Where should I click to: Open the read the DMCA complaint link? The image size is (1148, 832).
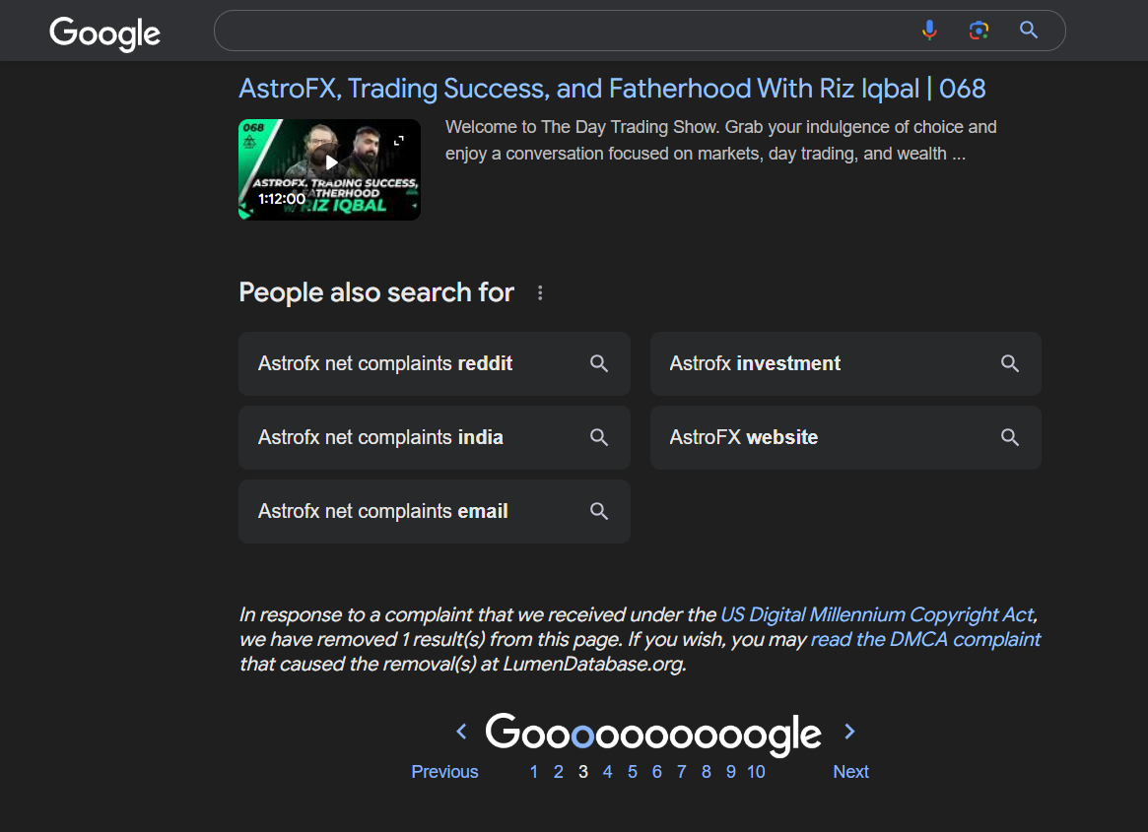coord(925,640)
